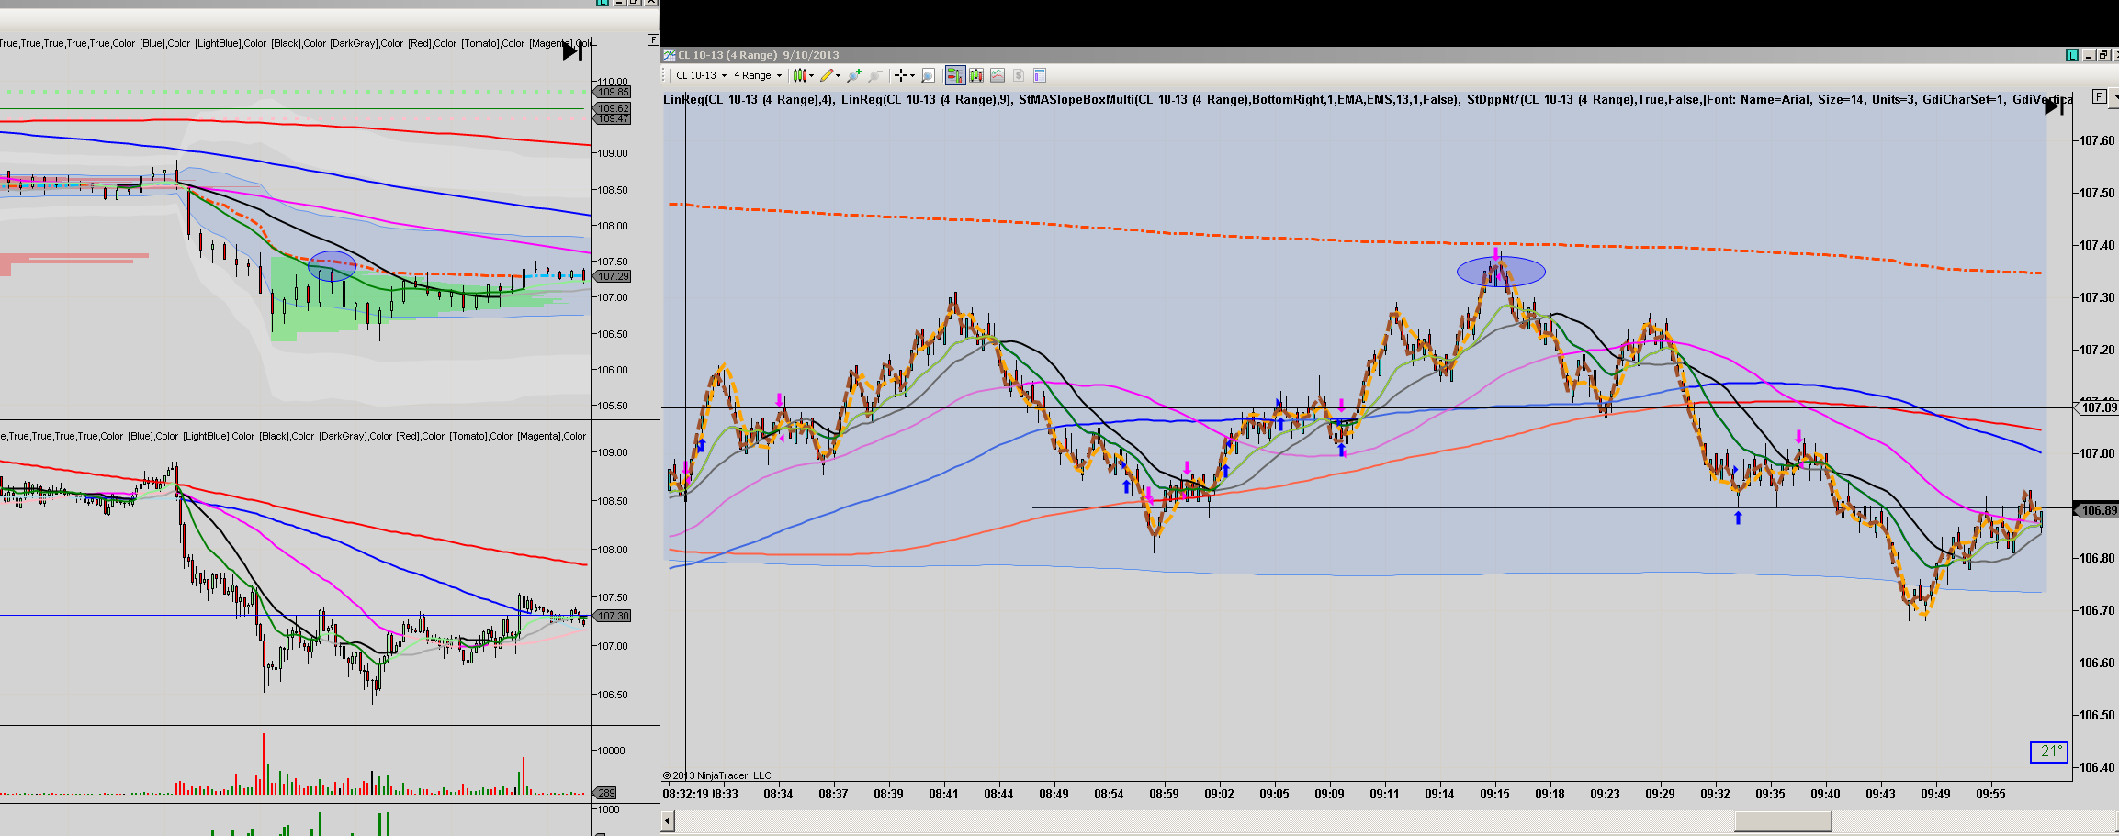Image resolution: width=2119 pixels, height=836 pixels.
Task: Click the blue ellipse drawing on right chart
Action: (1501, 272)
